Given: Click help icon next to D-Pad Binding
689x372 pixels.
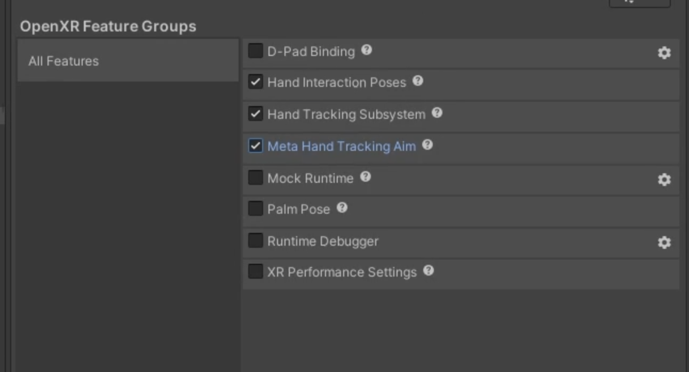Looking at the screenshot, I should [x=366, y=50].
